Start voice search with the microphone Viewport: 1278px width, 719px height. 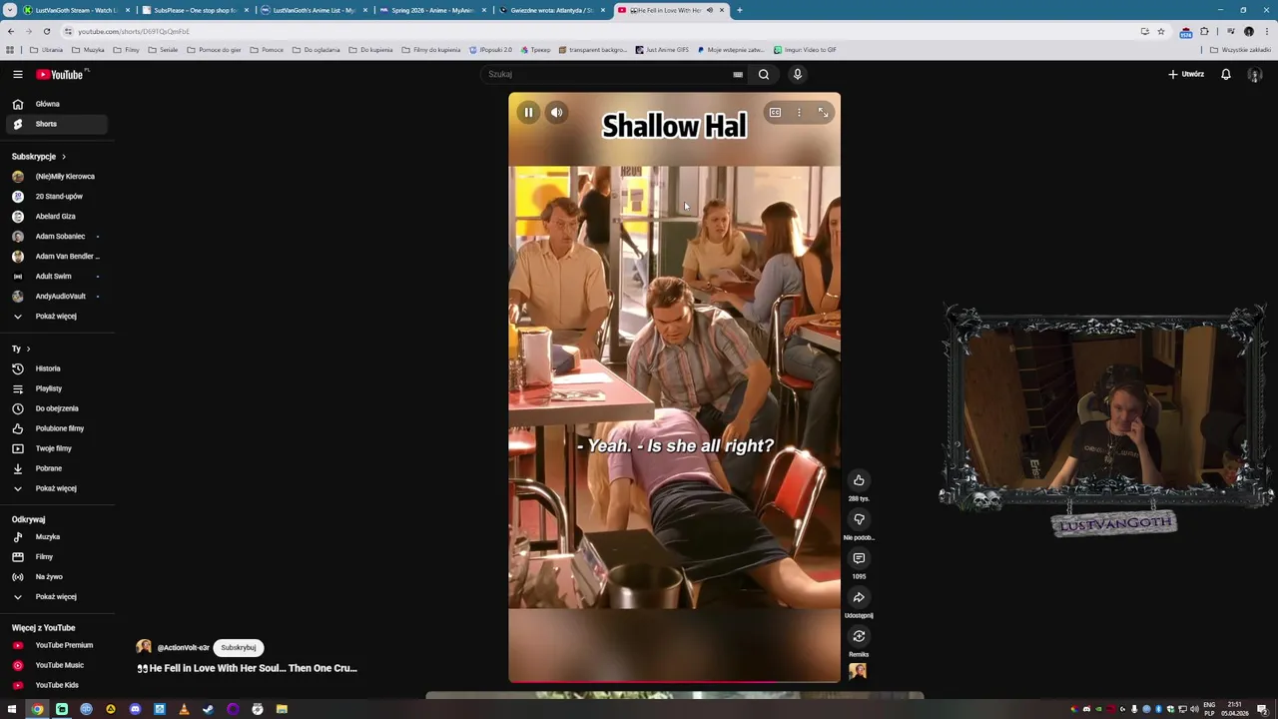797,74
